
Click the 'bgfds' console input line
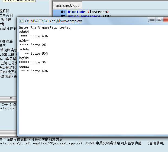24,58
